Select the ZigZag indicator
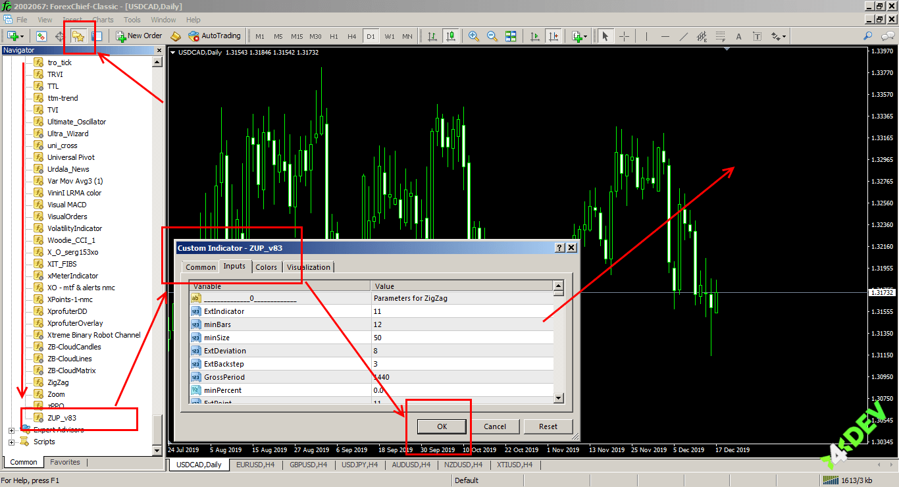The image size is (899, 487). (58, 382)
